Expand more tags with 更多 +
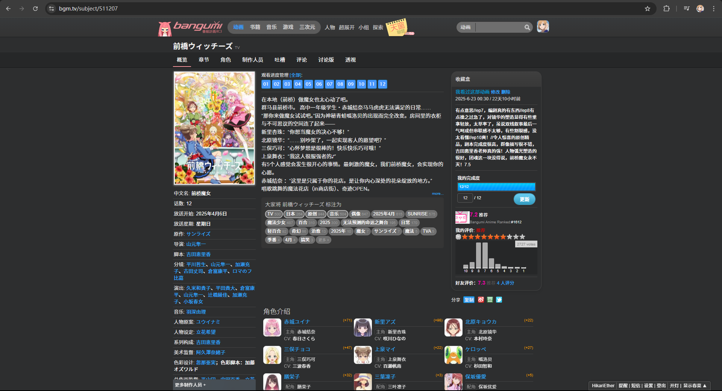The height and width of the screenshot is (391, 722). 323,240
